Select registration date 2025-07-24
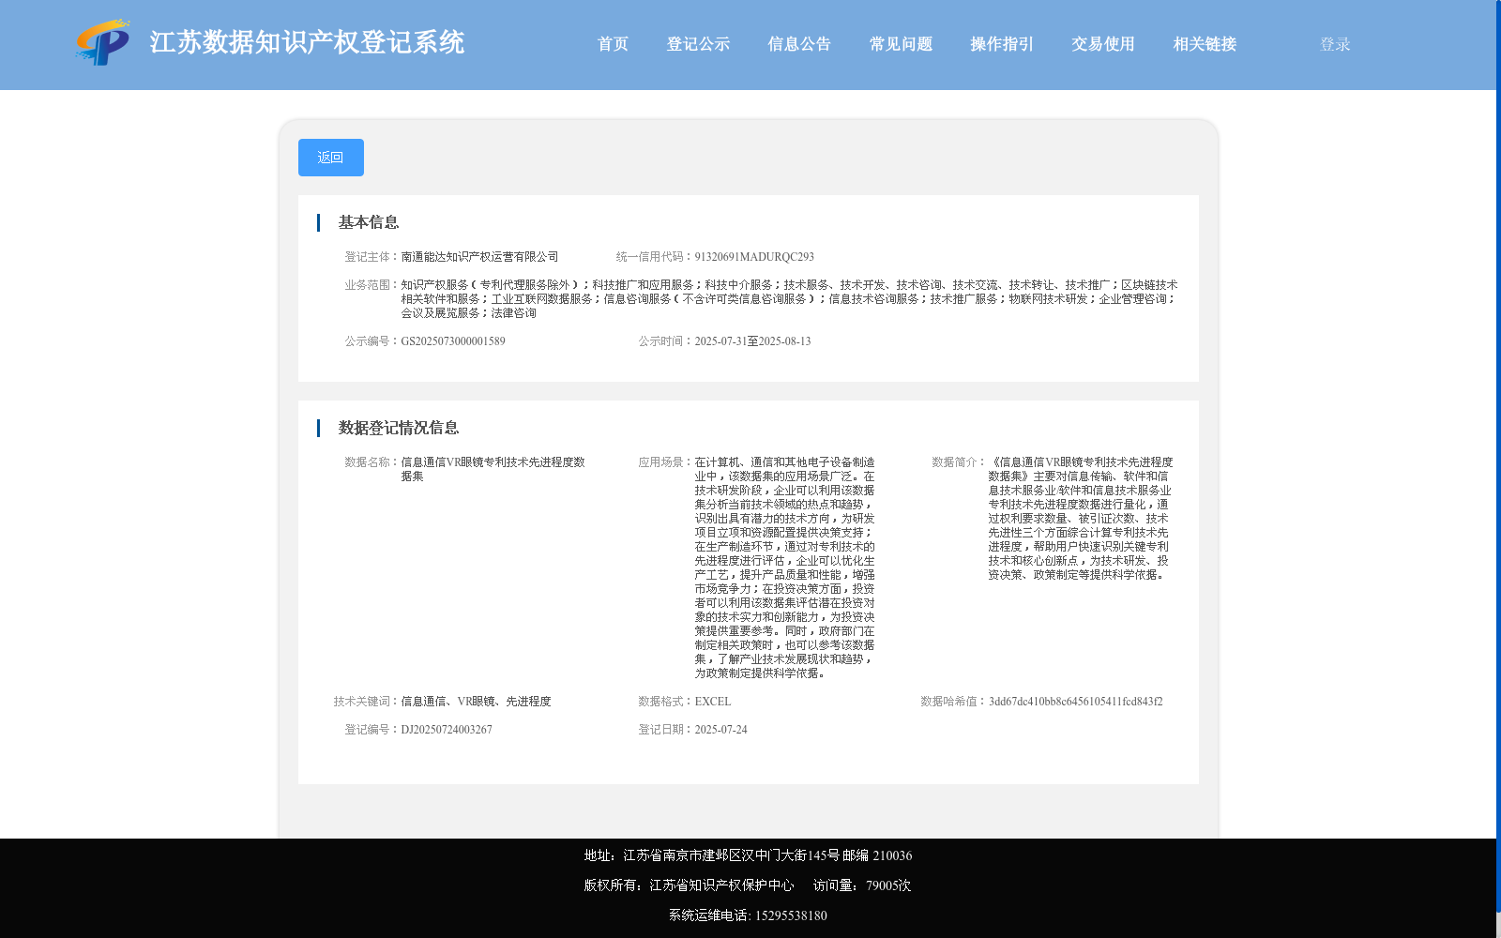Image resolution: width=1501 pixels, height=938 pixels. point(720,730)
